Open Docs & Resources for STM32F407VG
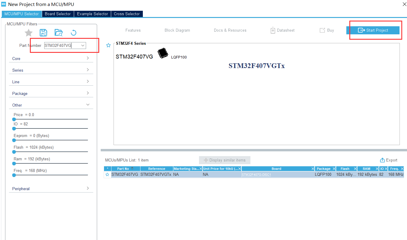Image resolution: width=407 pixels, height=240 pixels. pos(230,30)
